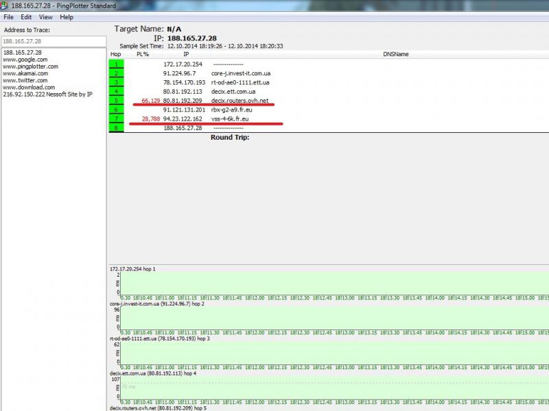This screenshot has height=411, width=549.
Task: Click IP 188.165.27.28 in hop 8 row
Action: click(183, 128)
